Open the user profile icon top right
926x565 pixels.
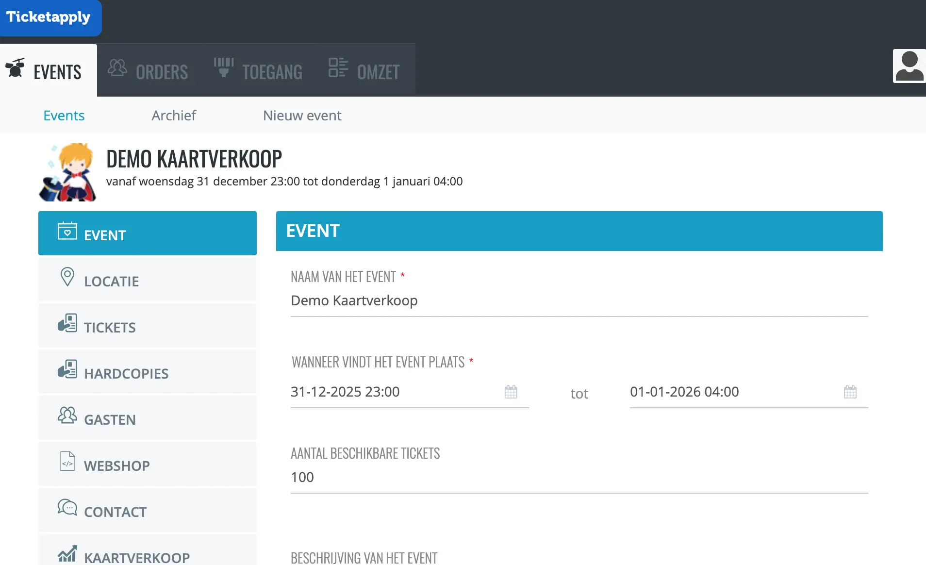[909, 66]
